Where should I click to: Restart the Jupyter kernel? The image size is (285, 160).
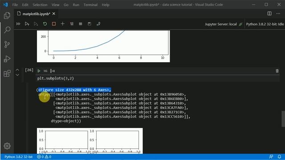pyautogui.click(x=45, y=24)
